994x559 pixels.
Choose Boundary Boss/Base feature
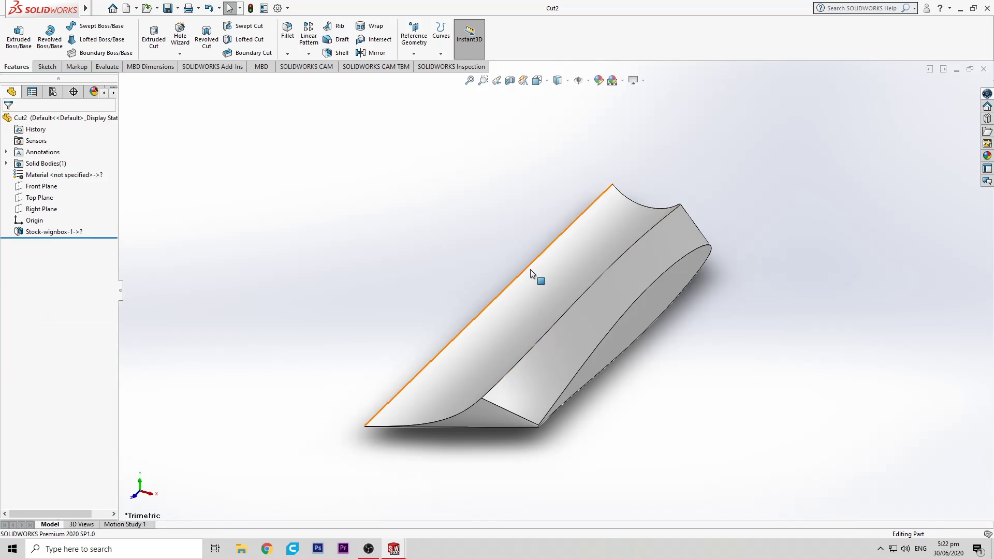[99, 53]
